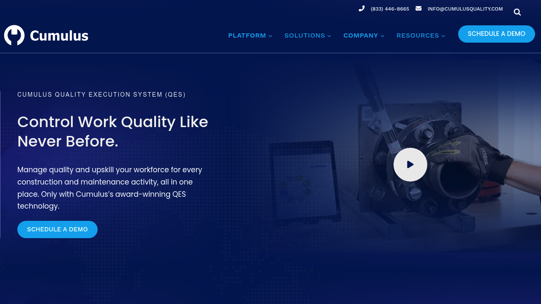Screen dimensions: 541x304
Task: Select the Cumulus wordmark in top left
Action: 58,35
